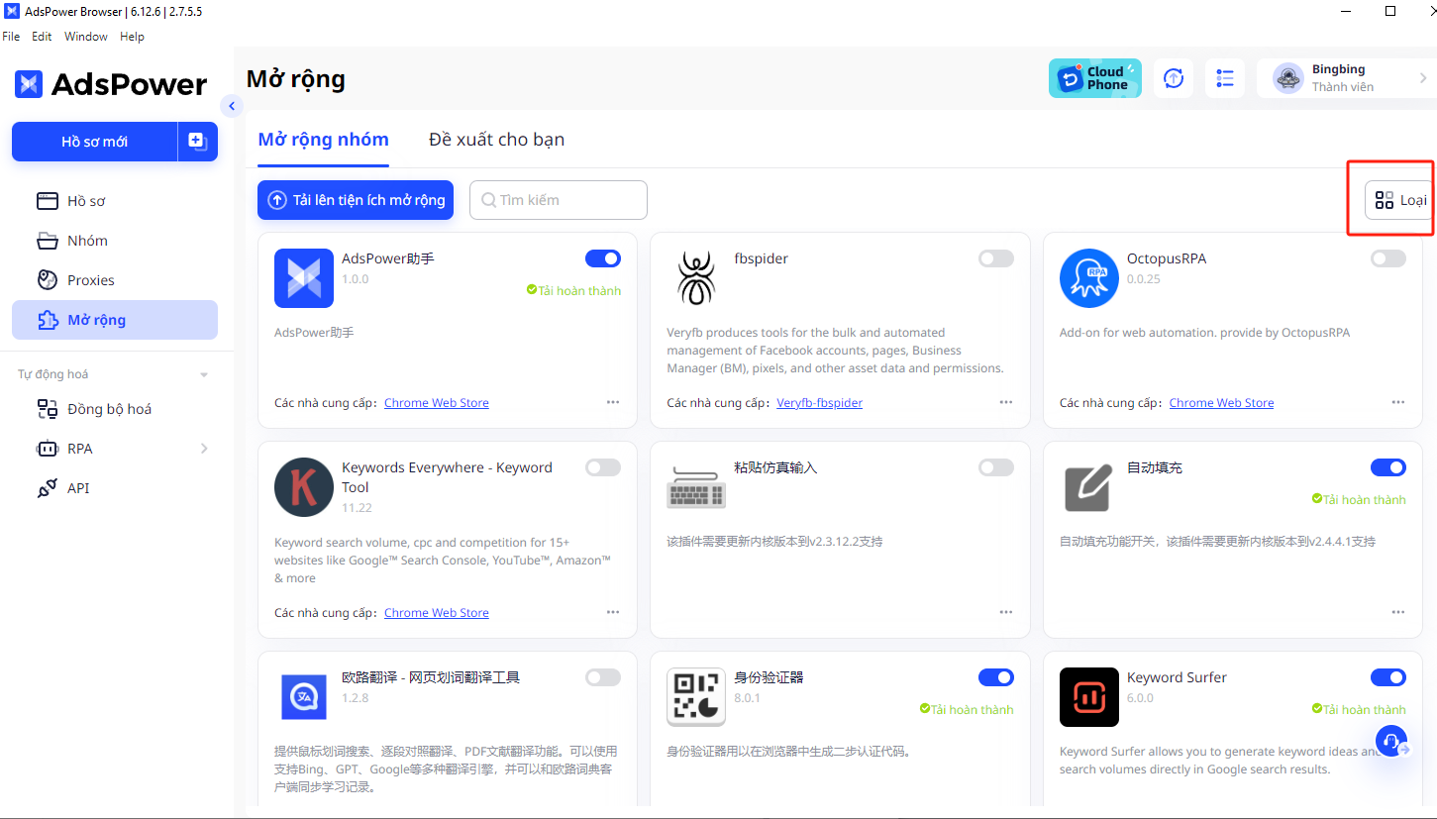Click the fbspider title text
This screenshot has height=819, width=1437.
coord(762,258)
